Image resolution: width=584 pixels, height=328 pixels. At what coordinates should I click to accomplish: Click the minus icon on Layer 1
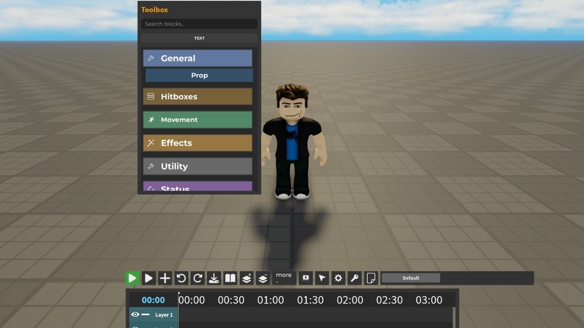tap(146, 315)
